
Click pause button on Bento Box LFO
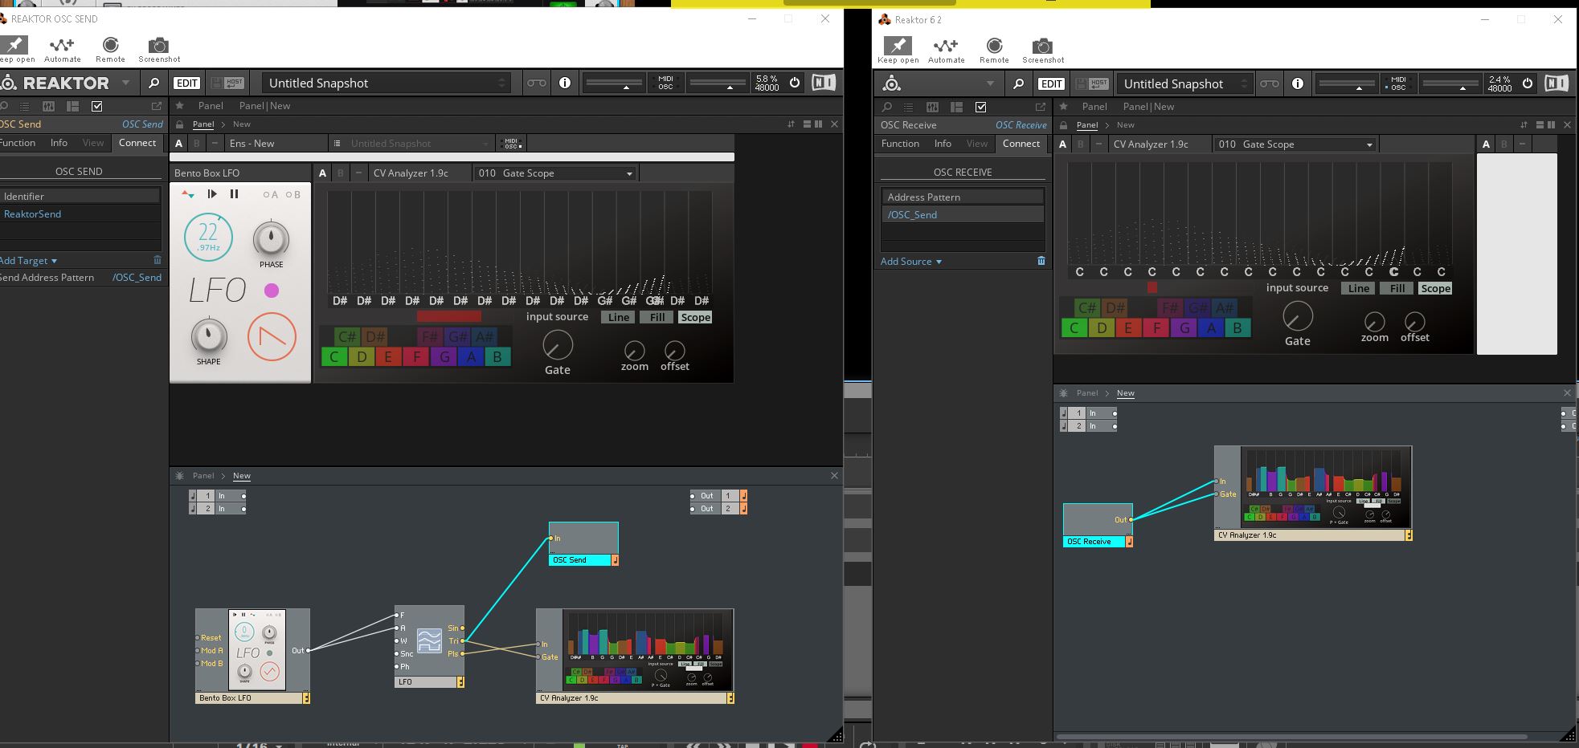(x=235, y=193)
